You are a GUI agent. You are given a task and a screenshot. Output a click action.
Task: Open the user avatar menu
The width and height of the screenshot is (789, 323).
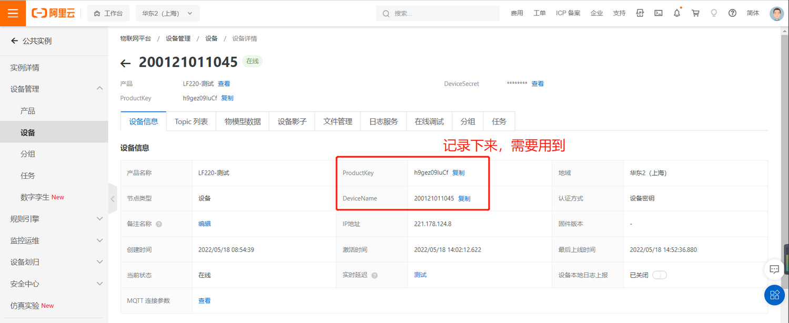776,13
